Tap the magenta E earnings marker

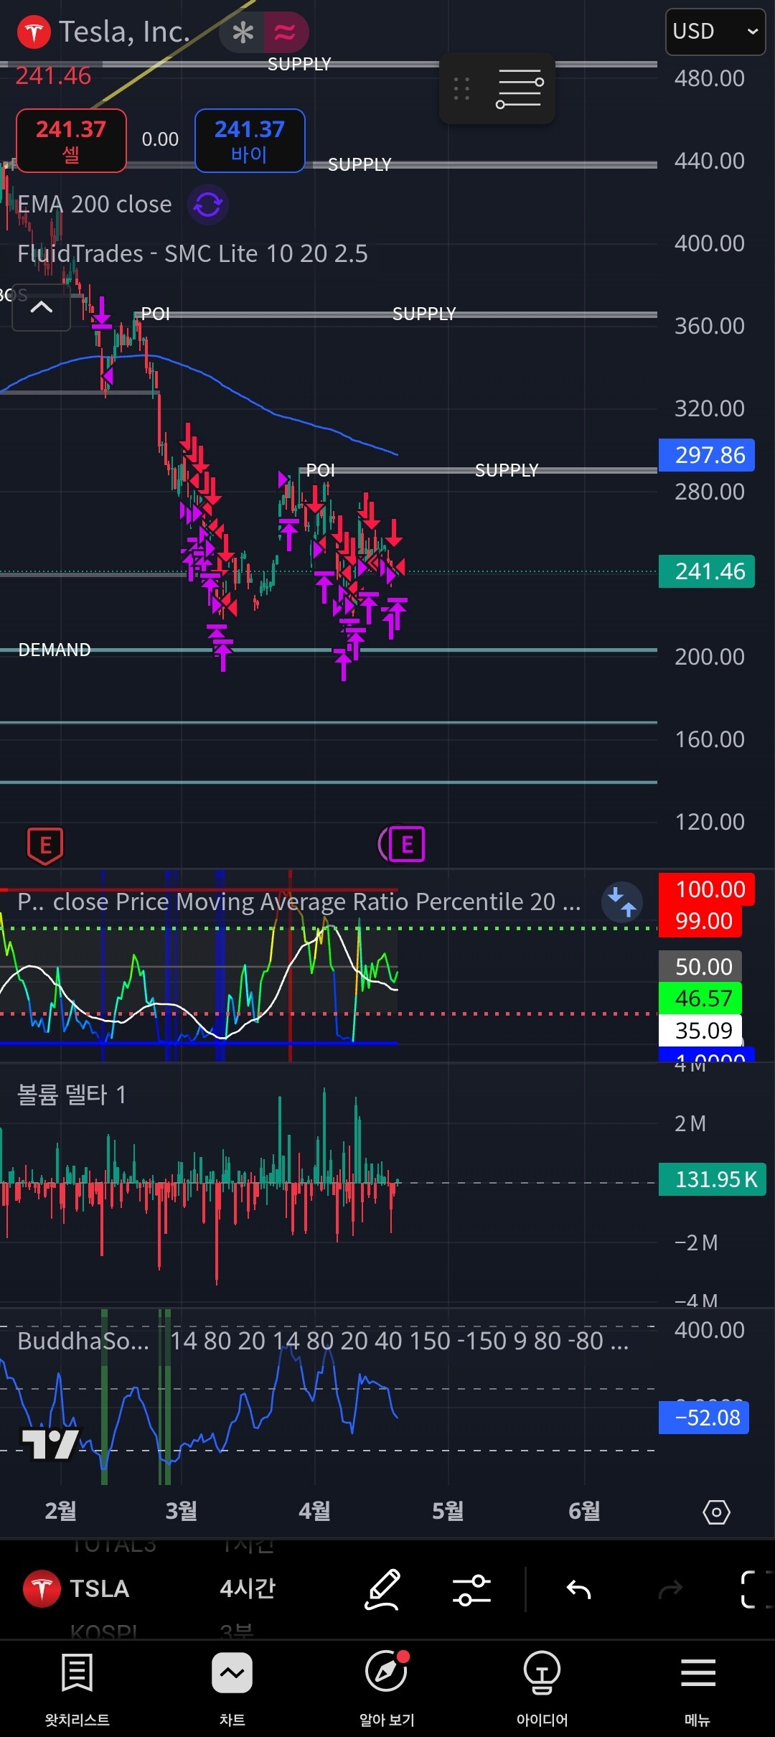pos(405,844)
